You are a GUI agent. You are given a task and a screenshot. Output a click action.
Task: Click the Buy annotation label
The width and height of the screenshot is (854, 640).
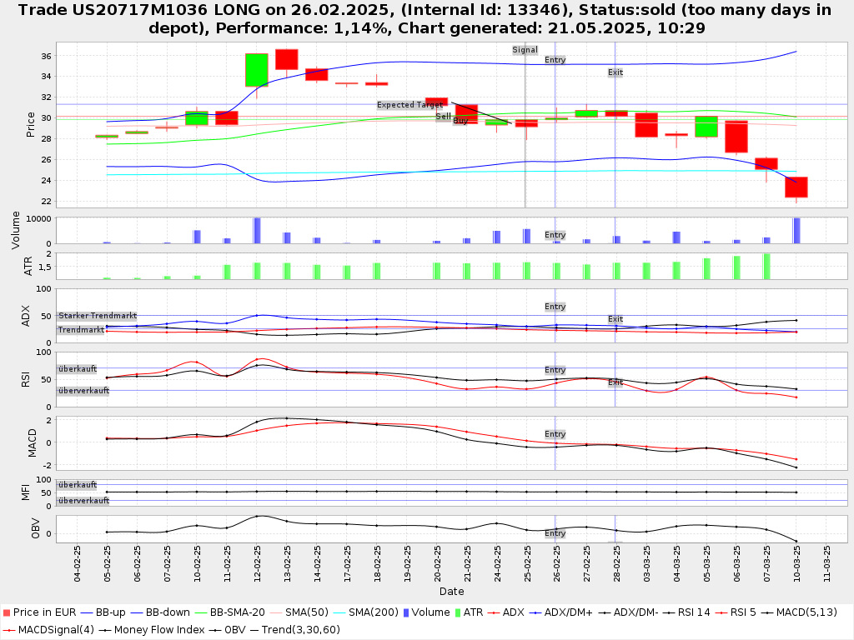click(x=460, y=122)
